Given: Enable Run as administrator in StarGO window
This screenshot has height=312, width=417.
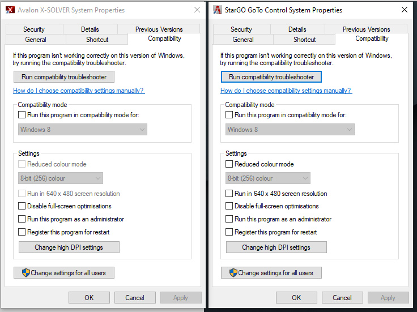Looking at the screenshot, I should [x=229, y=219].
